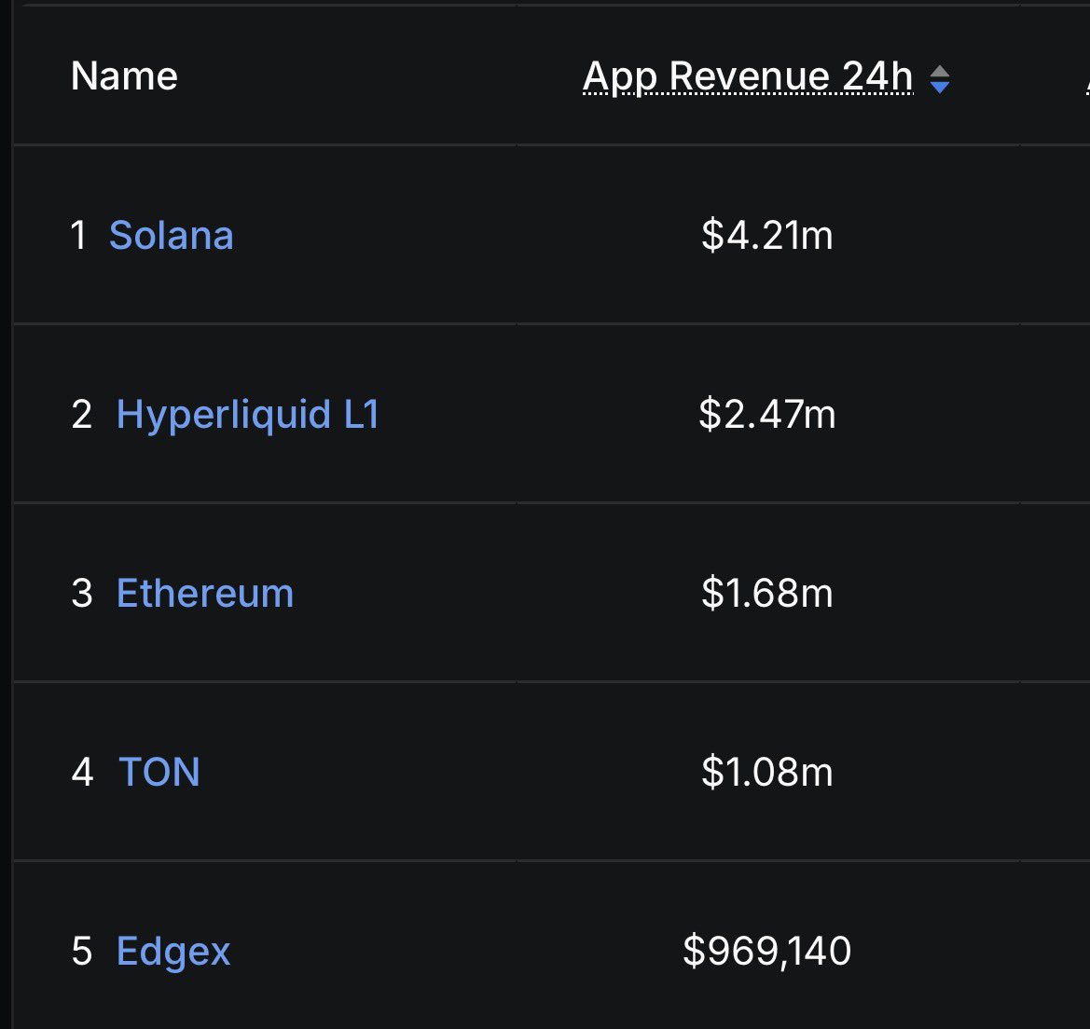Viewport: 1090px width, 1029px height.
Task: Click the Name column header
Action: (124, 76)
